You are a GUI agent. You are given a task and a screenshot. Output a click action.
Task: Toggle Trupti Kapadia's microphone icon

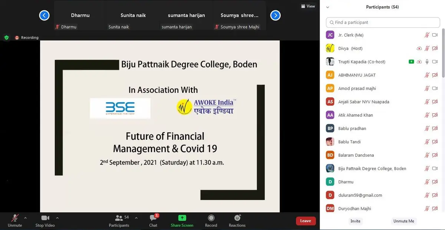coord(427,62)
